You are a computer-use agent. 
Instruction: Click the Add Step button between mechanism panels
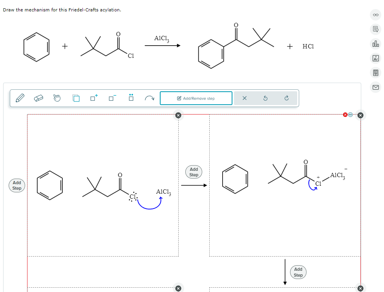tap(193, 172)
